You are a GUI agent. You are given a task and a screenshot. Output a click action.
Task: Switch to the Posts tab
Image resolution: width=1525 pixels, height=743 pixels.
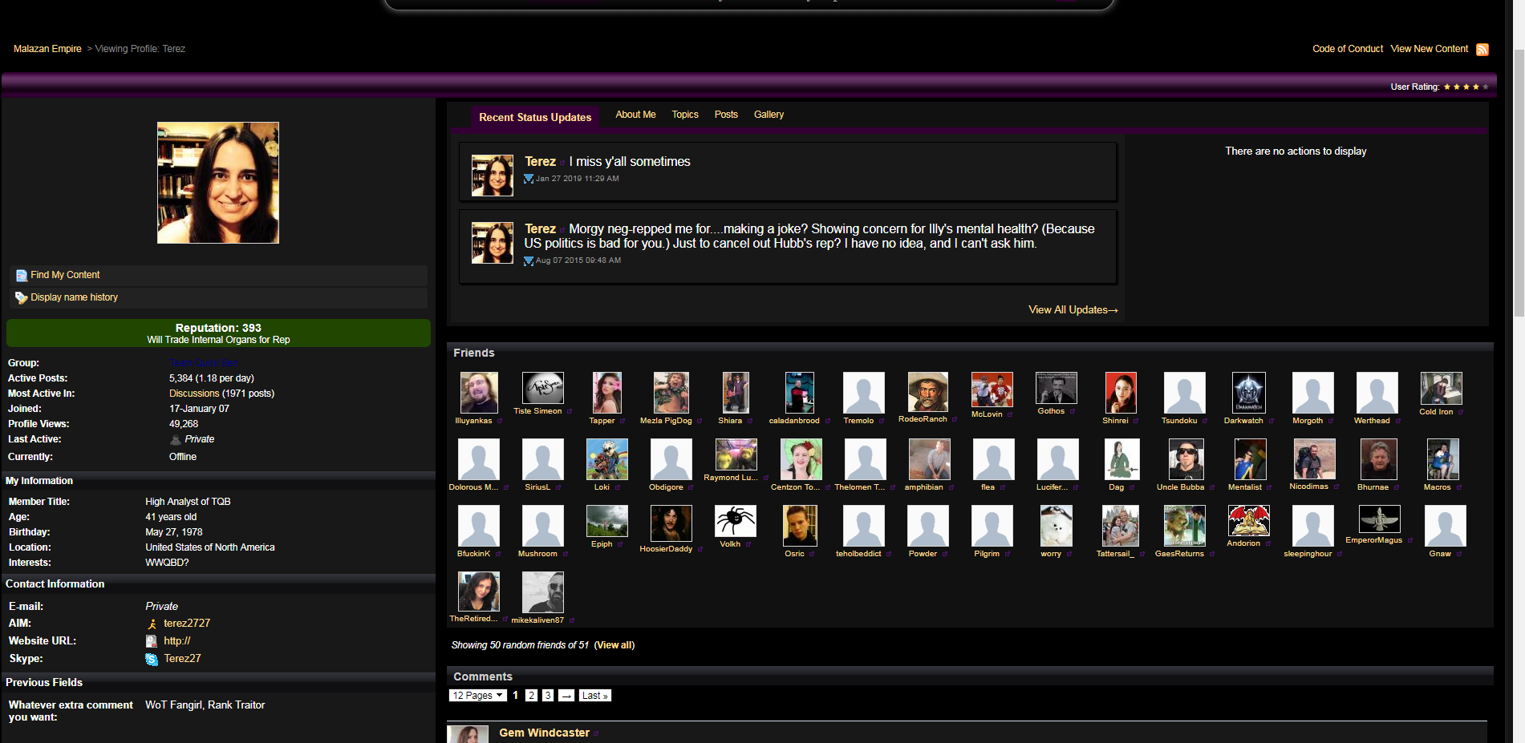[x=726, y=115]
